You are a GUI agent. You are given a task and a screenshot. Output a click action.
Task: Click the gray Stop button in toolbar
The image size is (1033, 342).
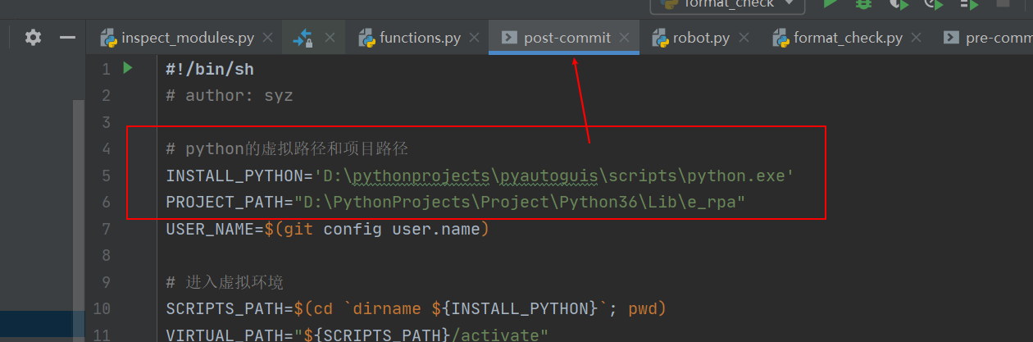coord(1002,4)
